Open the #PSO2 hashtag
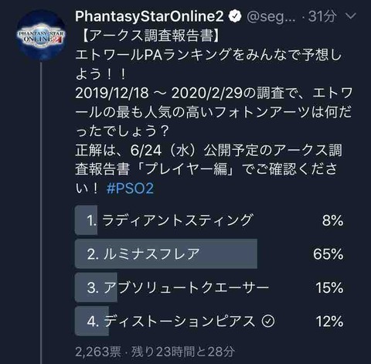 pos(130,188)
